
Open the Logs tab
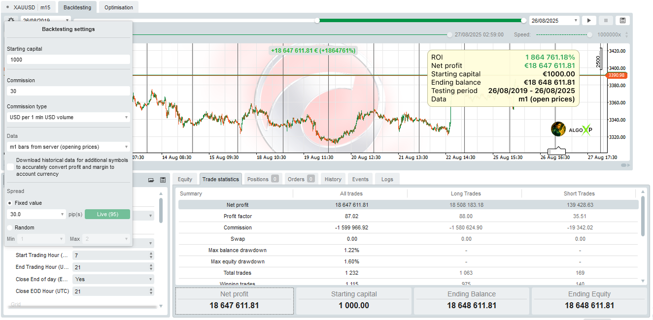point(387,179)
